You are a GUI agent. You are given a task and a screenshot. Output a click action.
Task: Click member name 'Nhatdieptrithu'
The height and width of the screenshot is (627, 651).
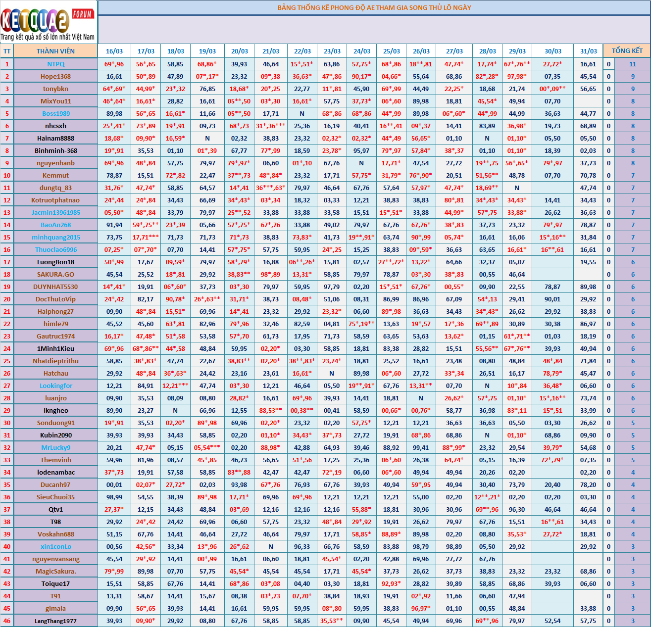[55, 361]
